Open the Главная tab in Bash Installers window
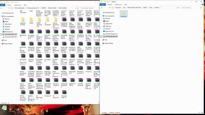The image size is (205, 115). tap(9, 5)
